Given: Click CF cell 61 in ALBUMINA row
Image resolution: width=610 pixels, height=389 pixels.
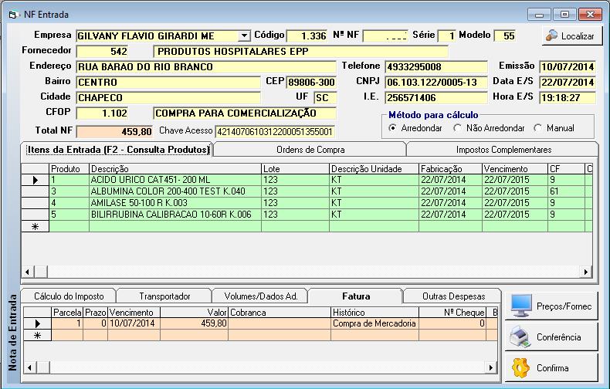Looking at the screenshot, I should pos(566,191).
